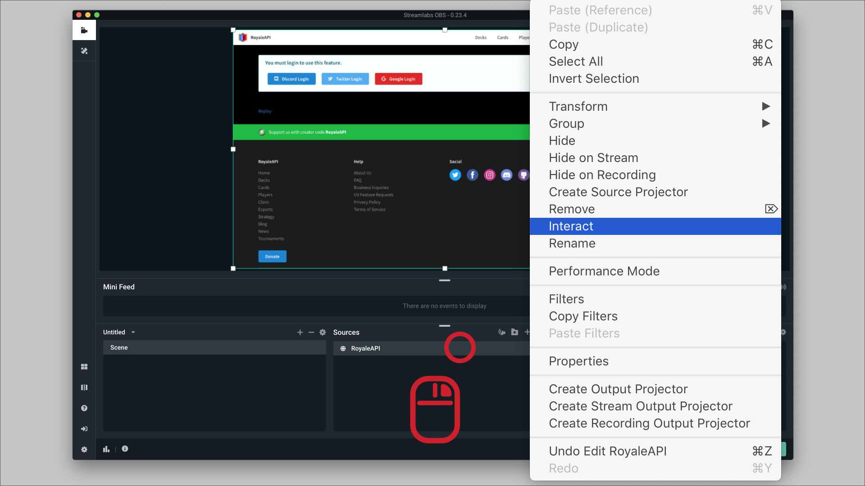865x486 pixels.
Task: Click the Tournaments footer link
Action: (x=271, y=238)
